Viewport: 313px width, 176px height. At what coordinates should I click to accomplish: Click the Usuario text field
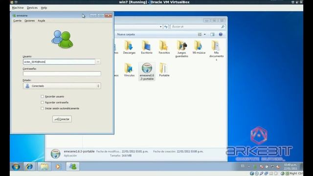coord(59,62)
